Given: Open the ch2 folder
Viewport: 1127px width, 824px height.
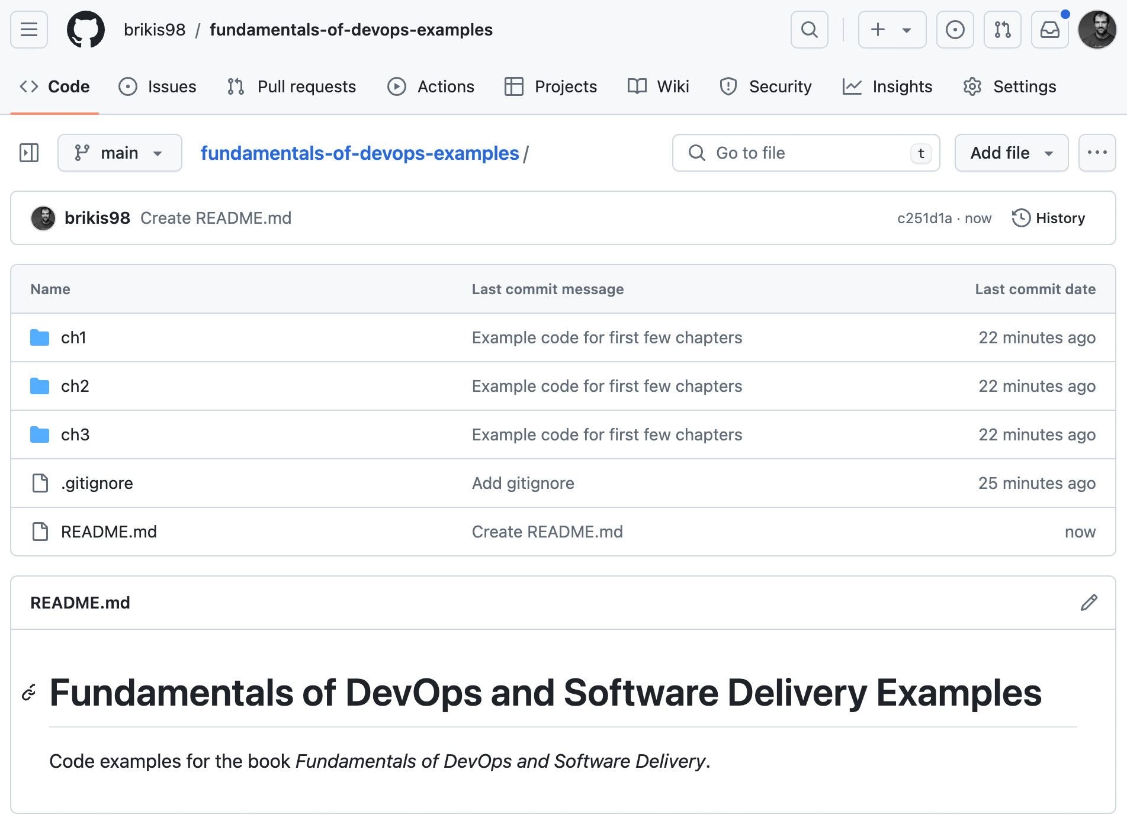Looking at the screenshot, I should (75, 386).
